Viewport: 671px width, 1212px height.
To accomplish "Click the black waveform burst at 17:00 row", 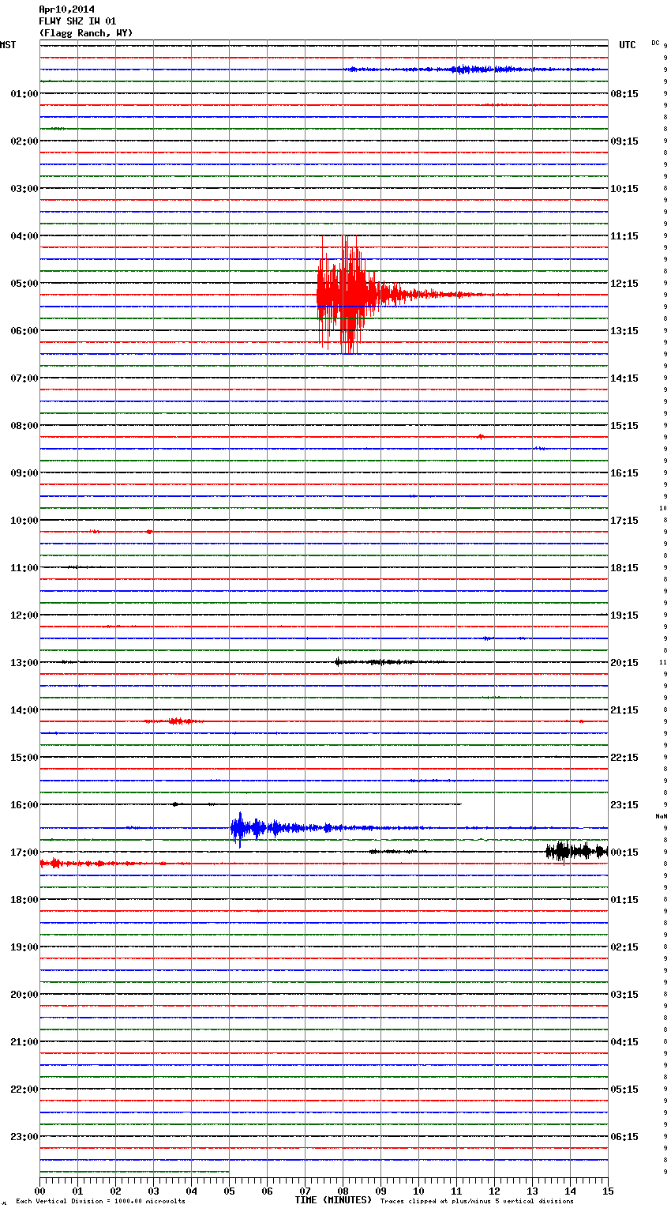I will click(575, 851).
